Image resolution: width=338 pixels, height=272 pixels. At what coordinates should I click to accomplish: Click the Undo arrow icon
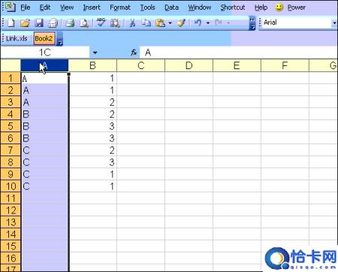coord(198,23)
